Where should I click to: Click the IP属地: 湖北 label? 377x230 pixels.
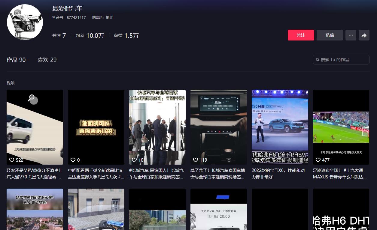coord(102,18)
